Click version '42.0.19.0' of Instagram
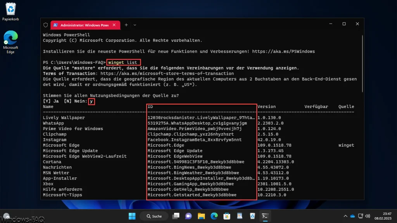The height and width of the screenshot is (223, 397). (x=269, y=140)
